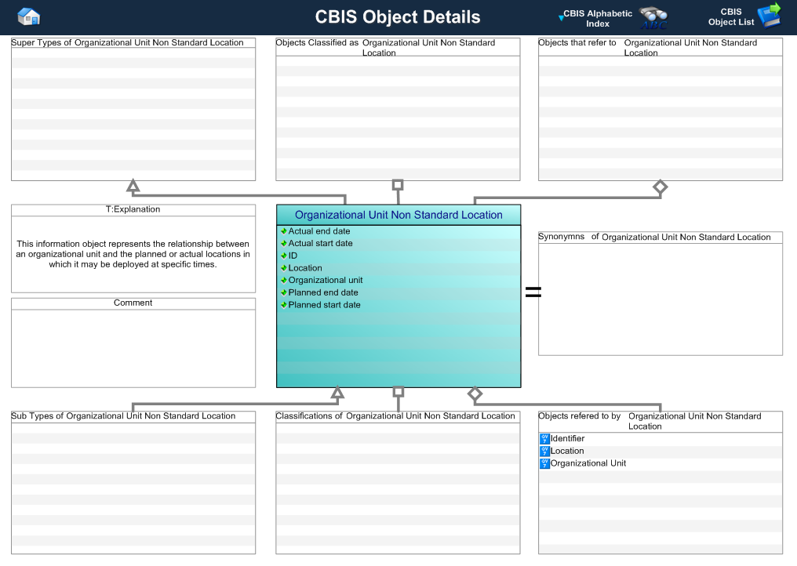Click the equals sign synonym symbol
Image resolution: width=797 pixels, height=566 pixels.
pos(533,292)
